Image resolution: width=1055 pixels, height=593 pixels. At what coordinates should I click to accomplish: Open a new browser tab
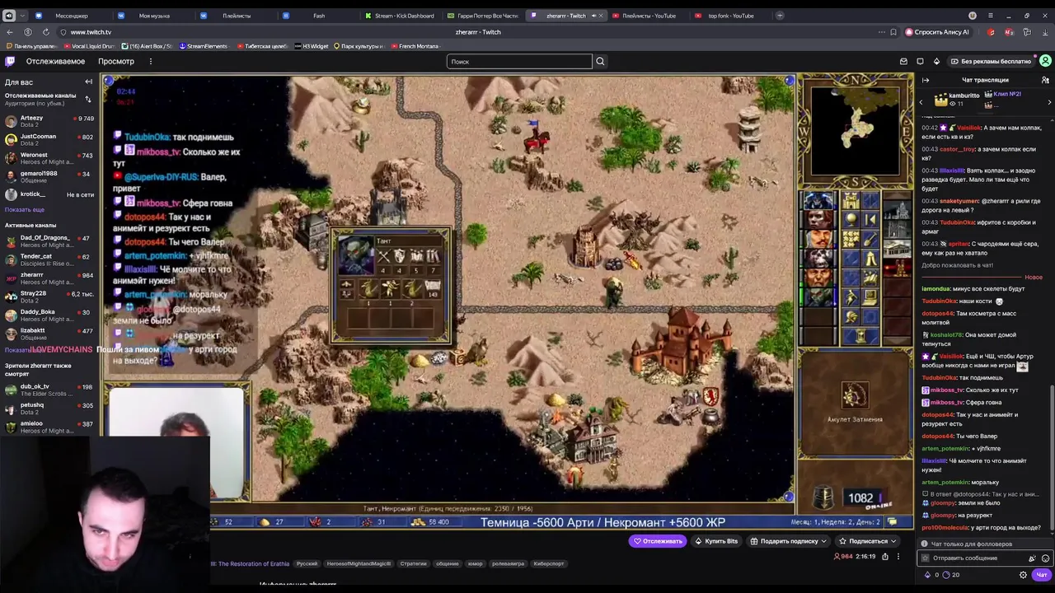click(781, 16)
